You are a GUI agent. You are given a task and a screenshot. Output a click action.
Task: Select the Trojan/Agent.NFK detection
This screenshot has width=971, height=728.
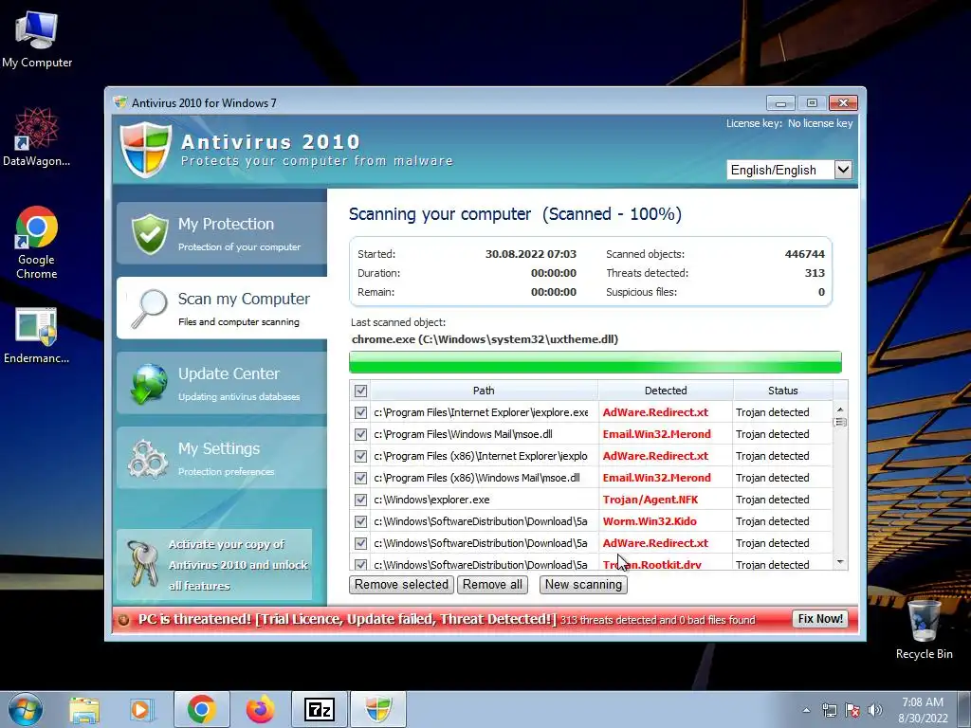tap(650, 500)
